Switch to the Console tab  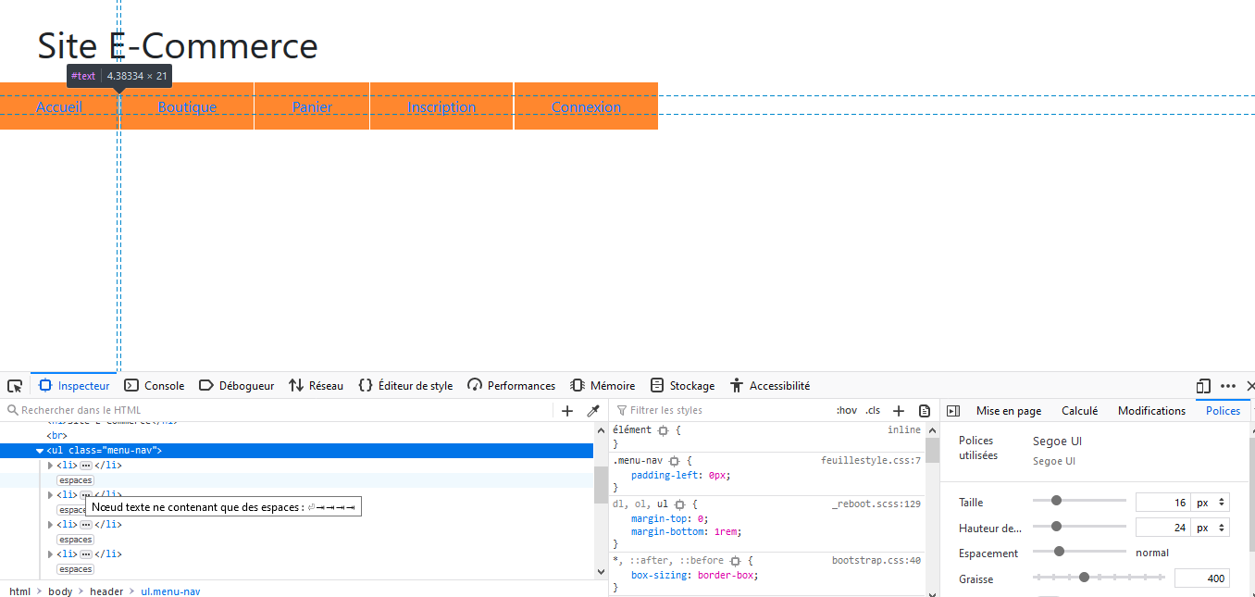154,385
